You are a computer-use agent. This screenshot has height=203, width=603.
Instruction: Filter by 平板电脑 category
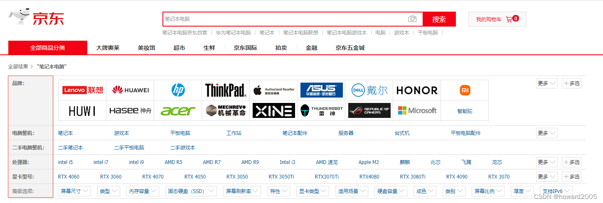[180, 133]
